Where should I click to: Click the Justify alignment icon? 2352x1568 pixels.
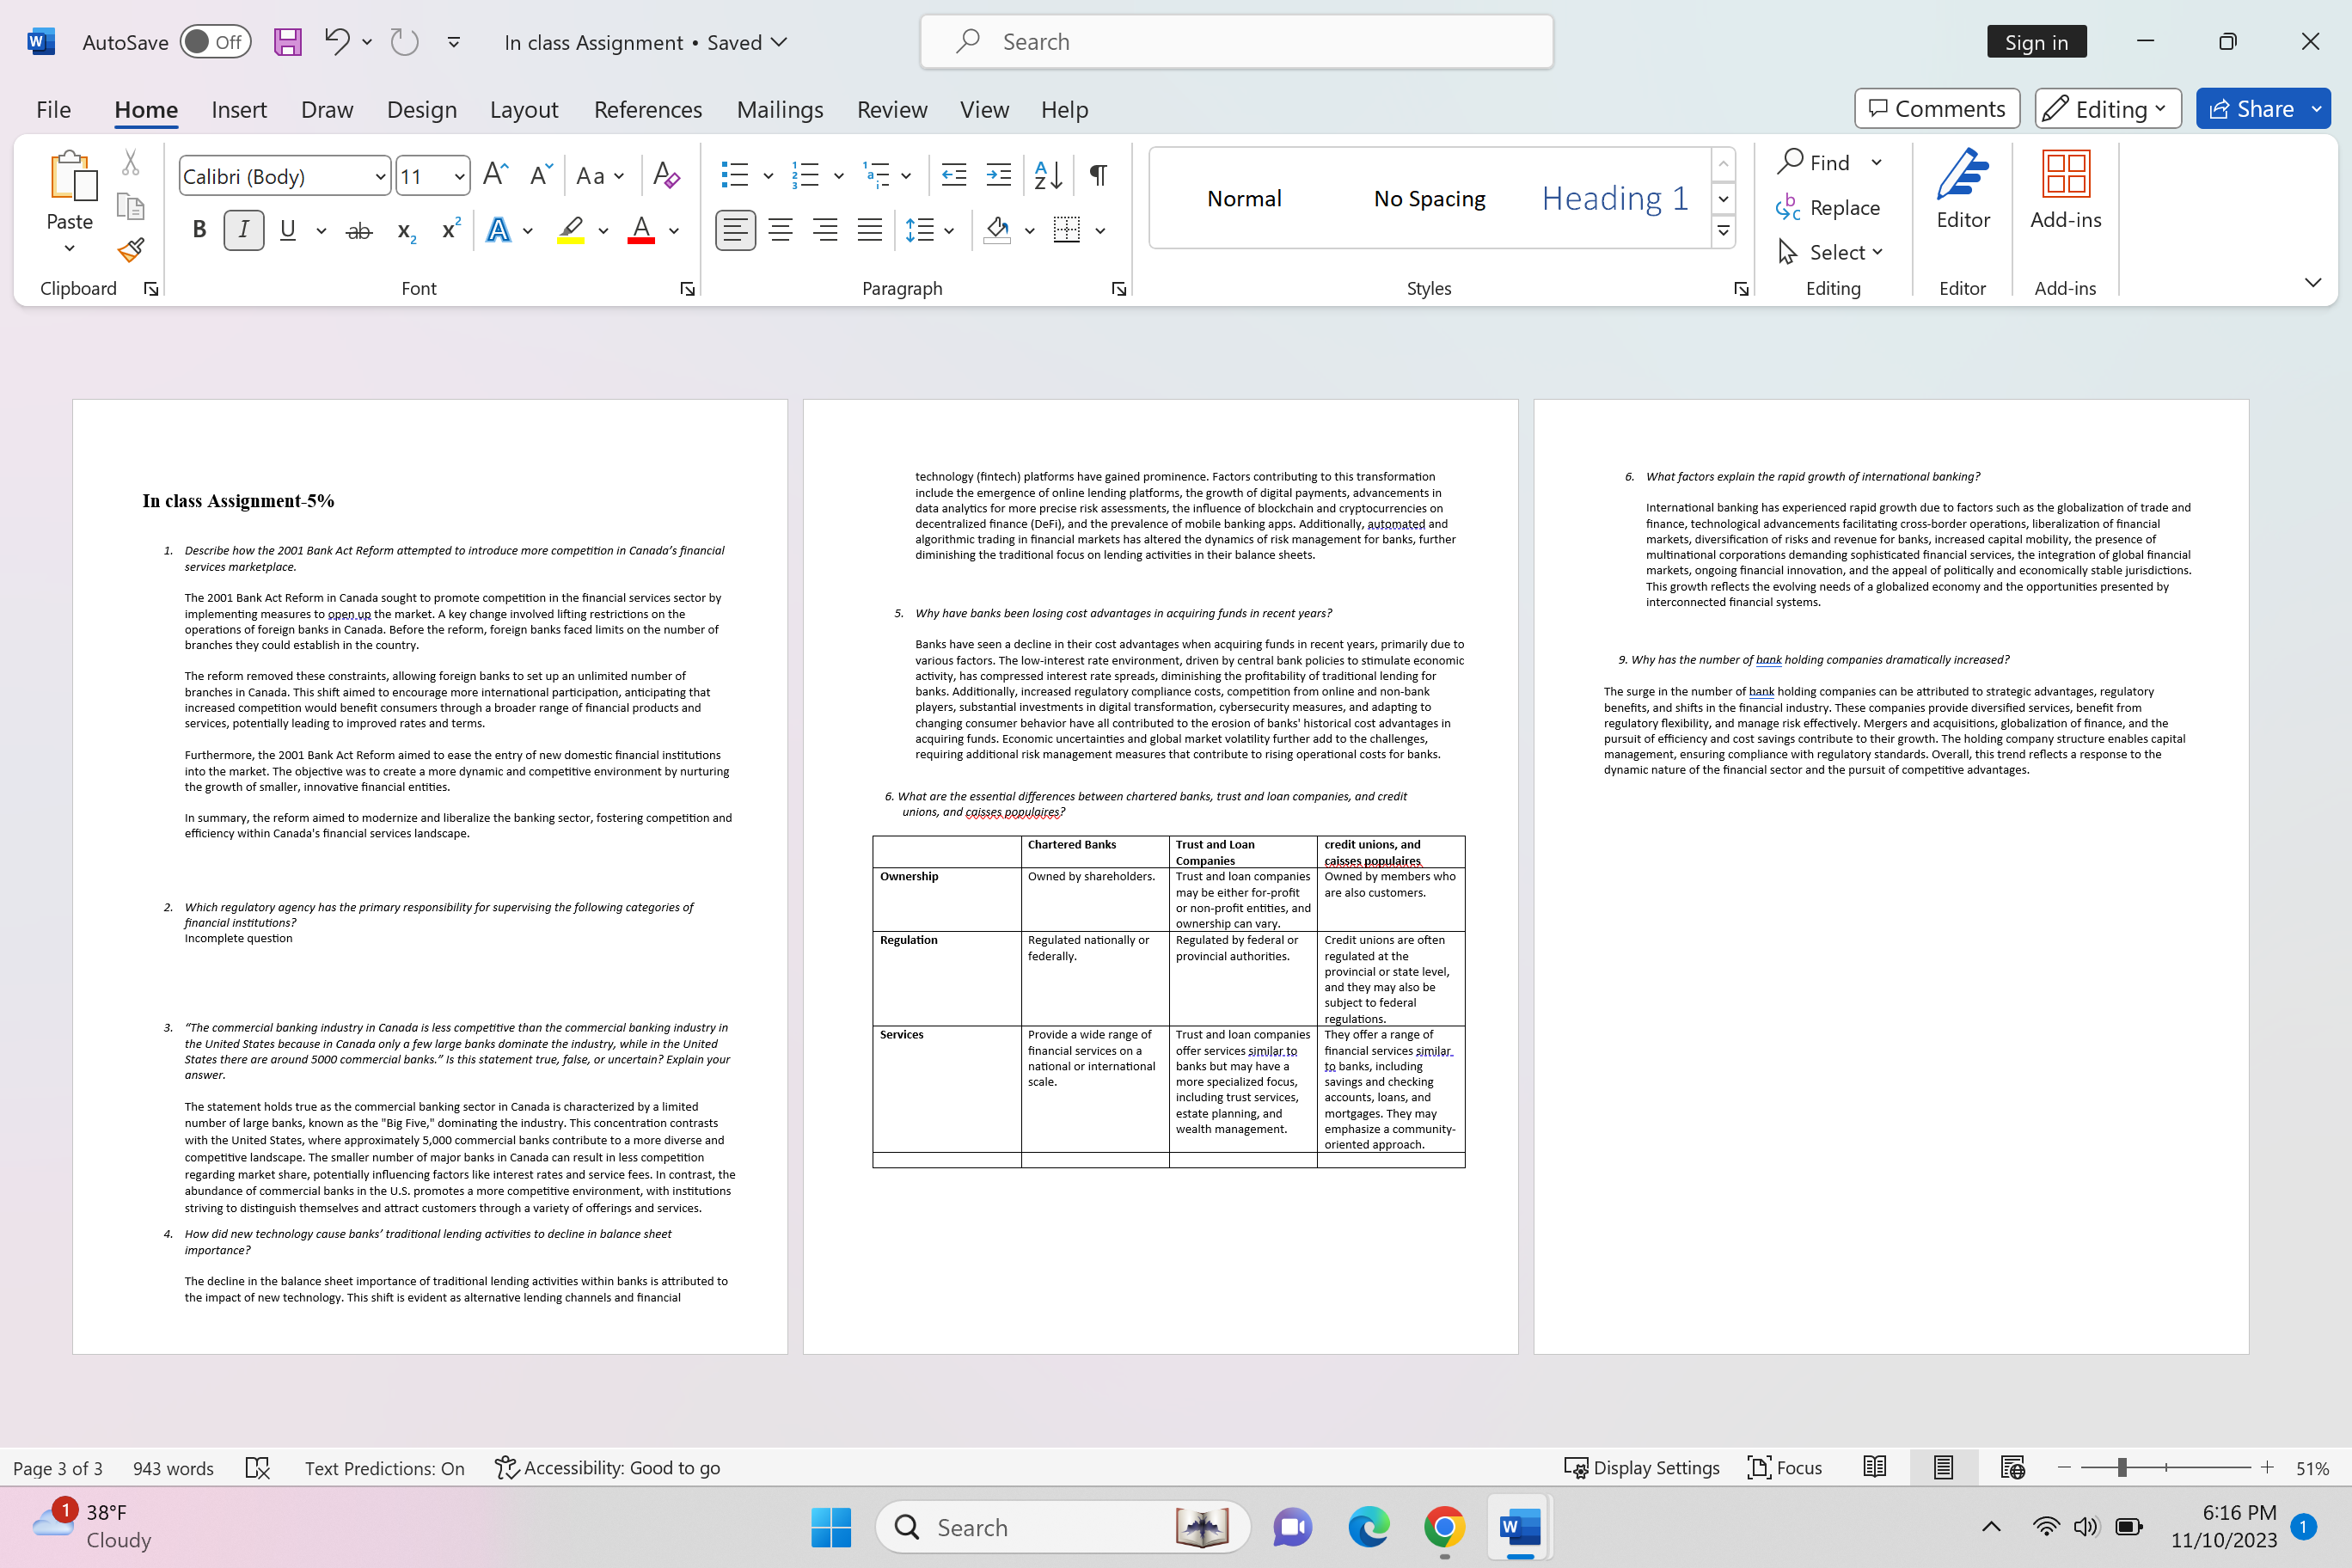[x=869, y=231]
